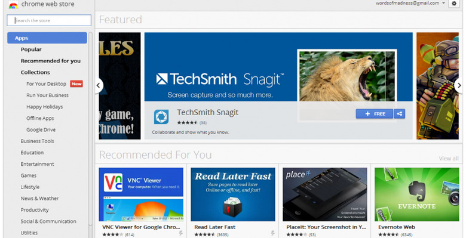
Task: Click the Snagit star rating
Action: tap(187, 122)
